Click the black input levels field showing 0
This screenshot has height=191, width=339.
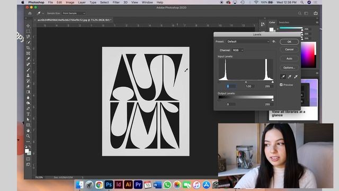click(x=230, y=86)
